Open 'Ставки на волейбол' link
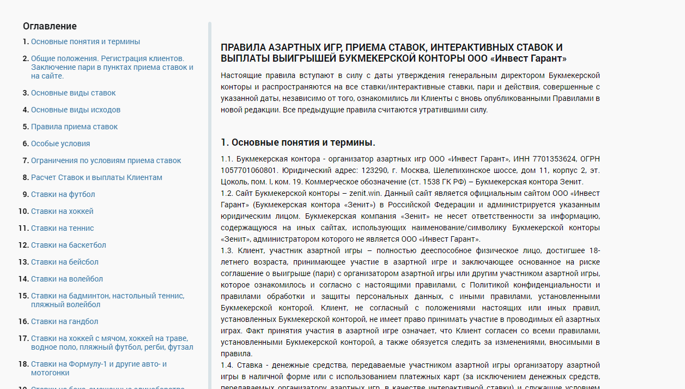This screenshot has width=685, height=389. coord(66,279)
